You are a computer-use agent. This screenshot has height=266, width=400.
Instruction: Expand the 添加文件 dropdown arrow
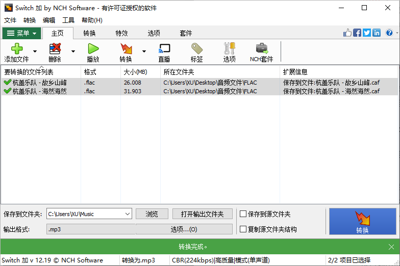pos(35,51)
